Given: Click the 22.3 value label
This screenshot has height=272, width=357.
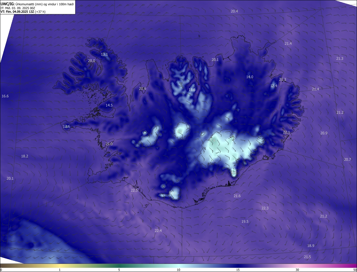Looking at the screenshot, I should pos(265,208).
